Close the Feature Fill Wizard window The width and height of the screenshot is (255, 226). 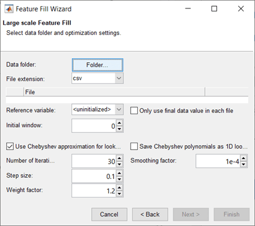pos(240,8)
